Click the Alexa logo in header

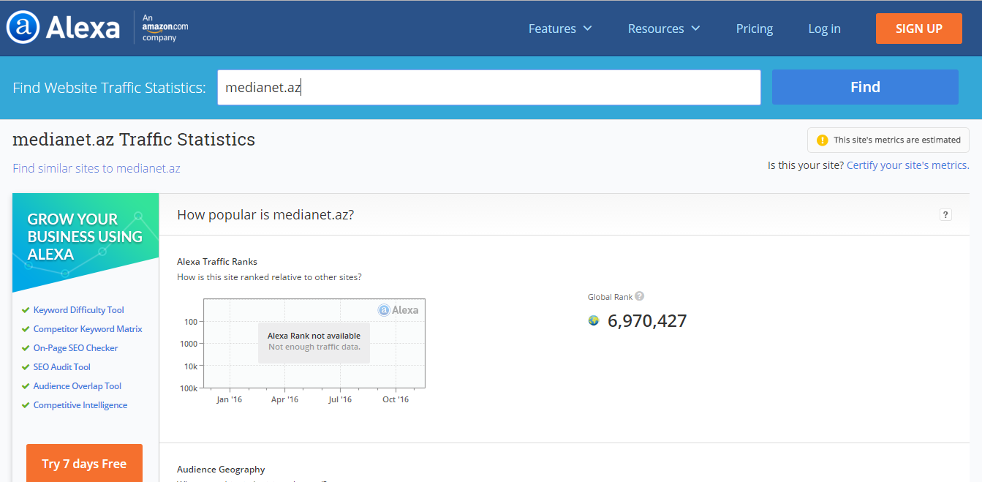tap(63, 28)
